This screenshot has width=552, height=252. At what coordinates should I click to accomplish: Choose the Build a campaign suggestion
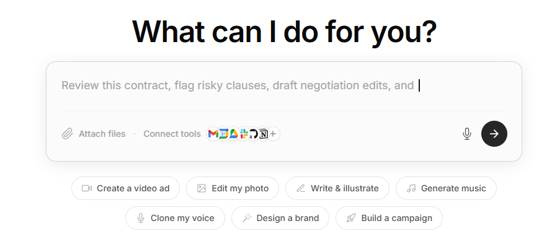click(x=389, y=218)
